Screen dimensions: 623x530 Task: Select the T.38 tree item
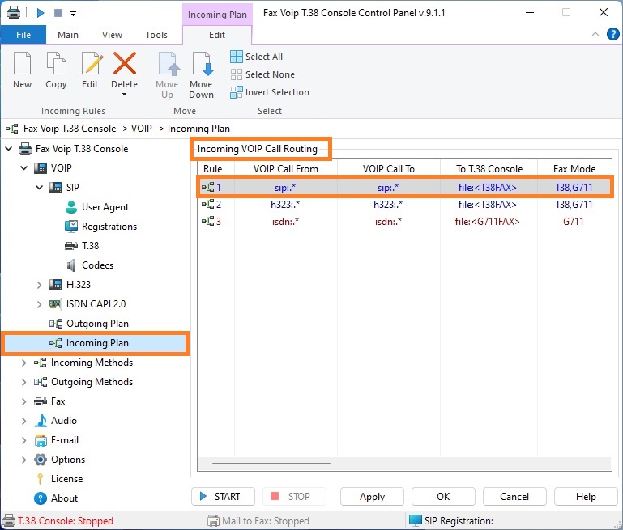[x=90, y=246]
